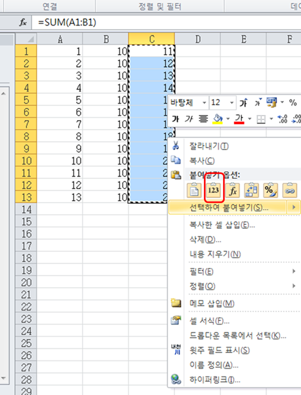
Task: Center-align text using the mini toolbar
Action: [203, 119]
